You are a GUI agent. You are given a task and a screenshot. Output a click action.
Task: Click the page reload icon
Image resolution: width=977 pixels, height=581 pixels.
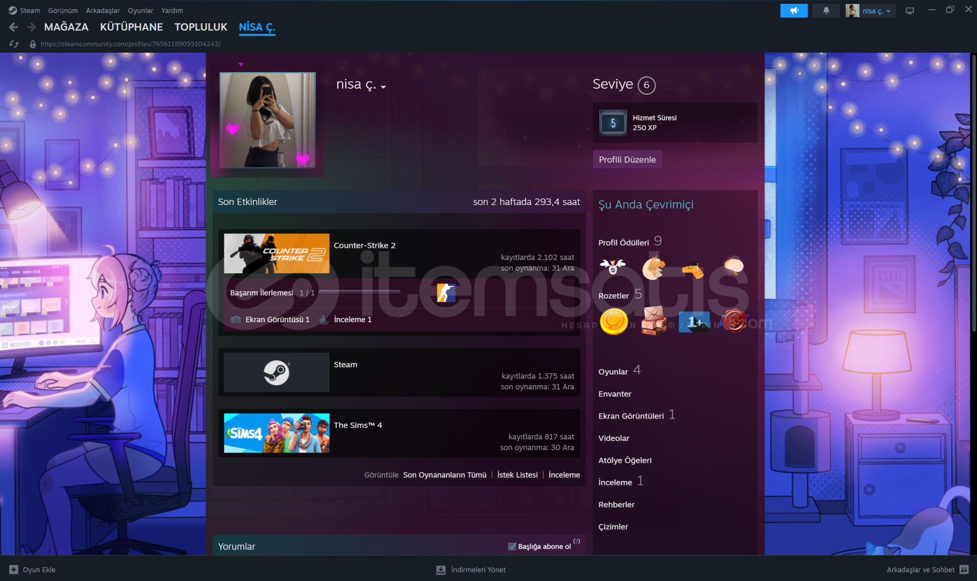[14, 44]
